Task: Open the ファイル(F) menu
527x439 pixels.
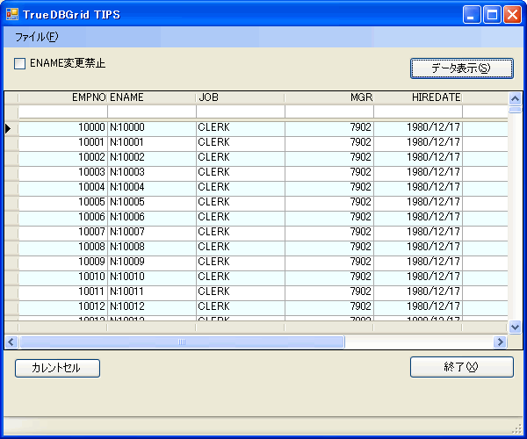Action: tap(37, 37)
